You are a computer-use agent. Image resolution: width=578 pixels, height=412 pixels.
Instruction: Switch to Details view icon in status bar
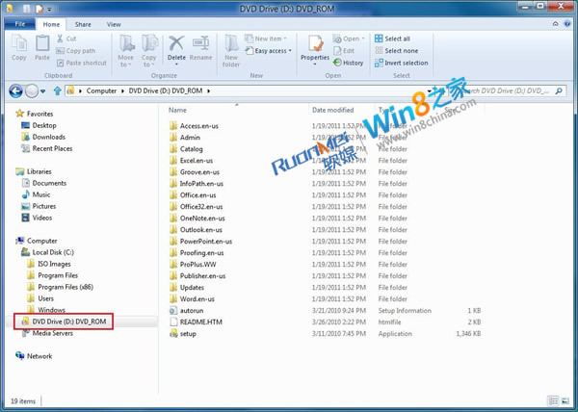[553, 400]
